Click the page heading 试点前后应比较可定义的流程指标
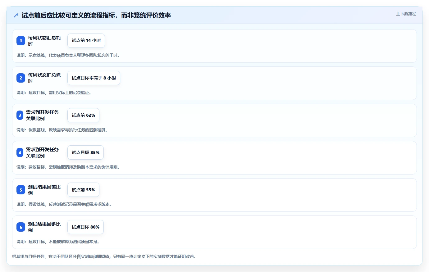Screen dimensions: 429x272 [96, 15]
